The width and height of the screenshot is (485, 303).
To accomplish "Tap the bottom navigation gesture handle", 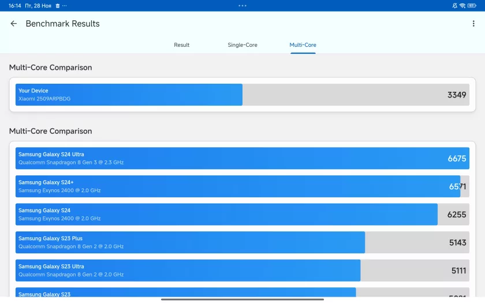I will pos(242,299).
